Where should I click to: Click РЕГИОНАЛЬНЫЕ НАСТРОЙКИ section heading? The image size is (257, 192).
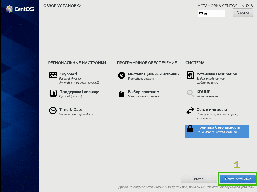click(77, 63)
